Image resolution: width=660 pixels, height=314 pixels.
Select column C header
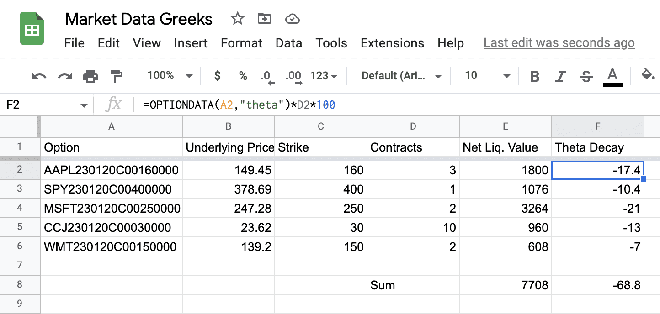click(x=321, y=126)
